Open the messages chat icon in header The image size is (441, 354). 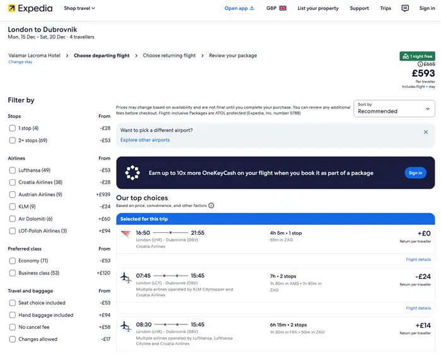click(x=405, y=8)
